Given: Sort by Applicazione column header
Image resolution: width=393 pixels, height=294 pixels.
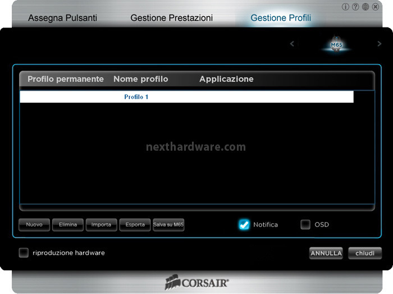Looking at the screenshot, I should pos(226,79).
